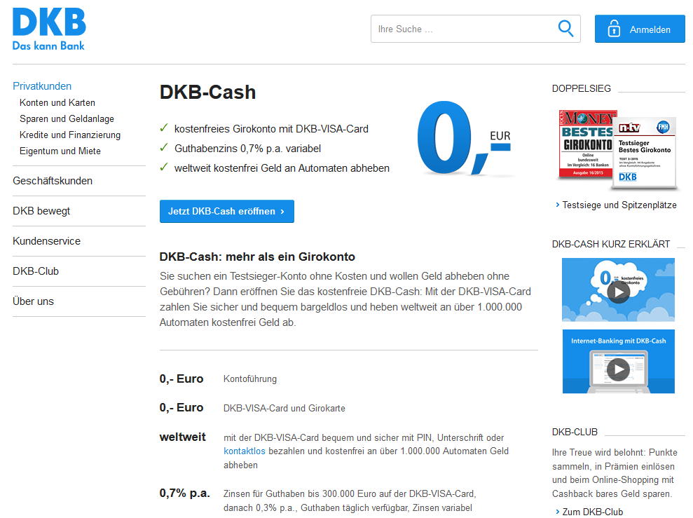Screen dimensions: 693x518
Task: Follow the Zum DKB-Club link
Action: tap(593, 512)
